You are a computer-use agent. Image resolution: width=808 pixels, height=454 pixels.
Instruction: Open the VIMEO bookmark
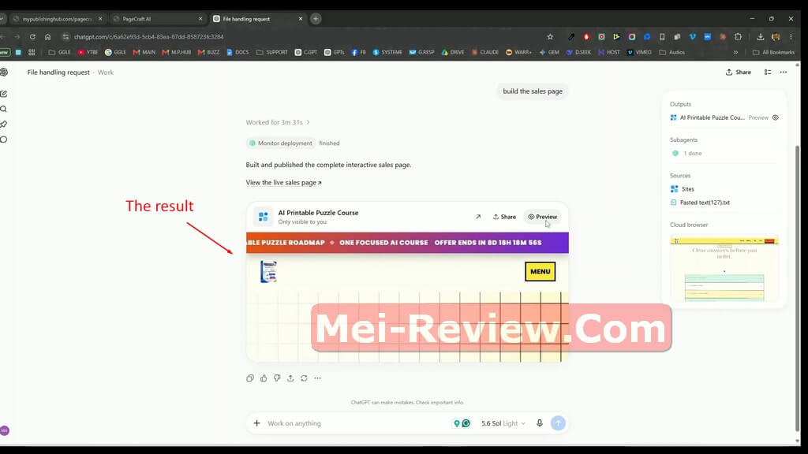tap(639, 52)
